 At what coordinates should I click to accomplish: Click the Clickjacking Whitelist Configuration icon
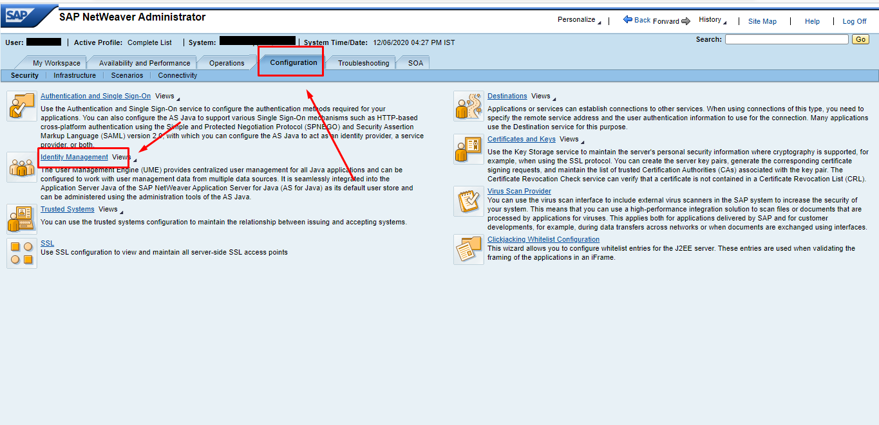click(468, 249)
